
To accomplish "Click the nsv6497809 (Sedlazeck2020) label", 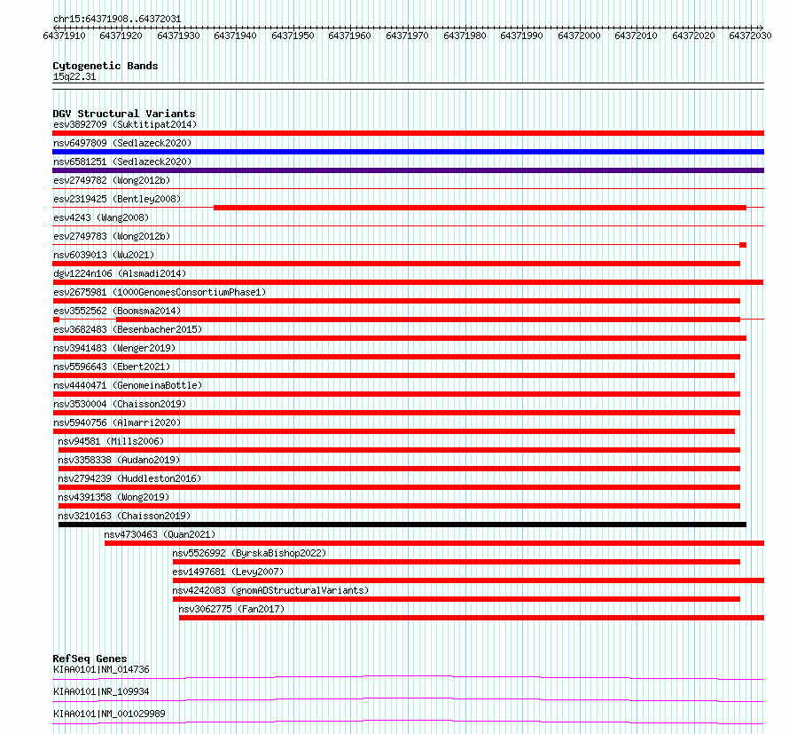I will point(122,143).
